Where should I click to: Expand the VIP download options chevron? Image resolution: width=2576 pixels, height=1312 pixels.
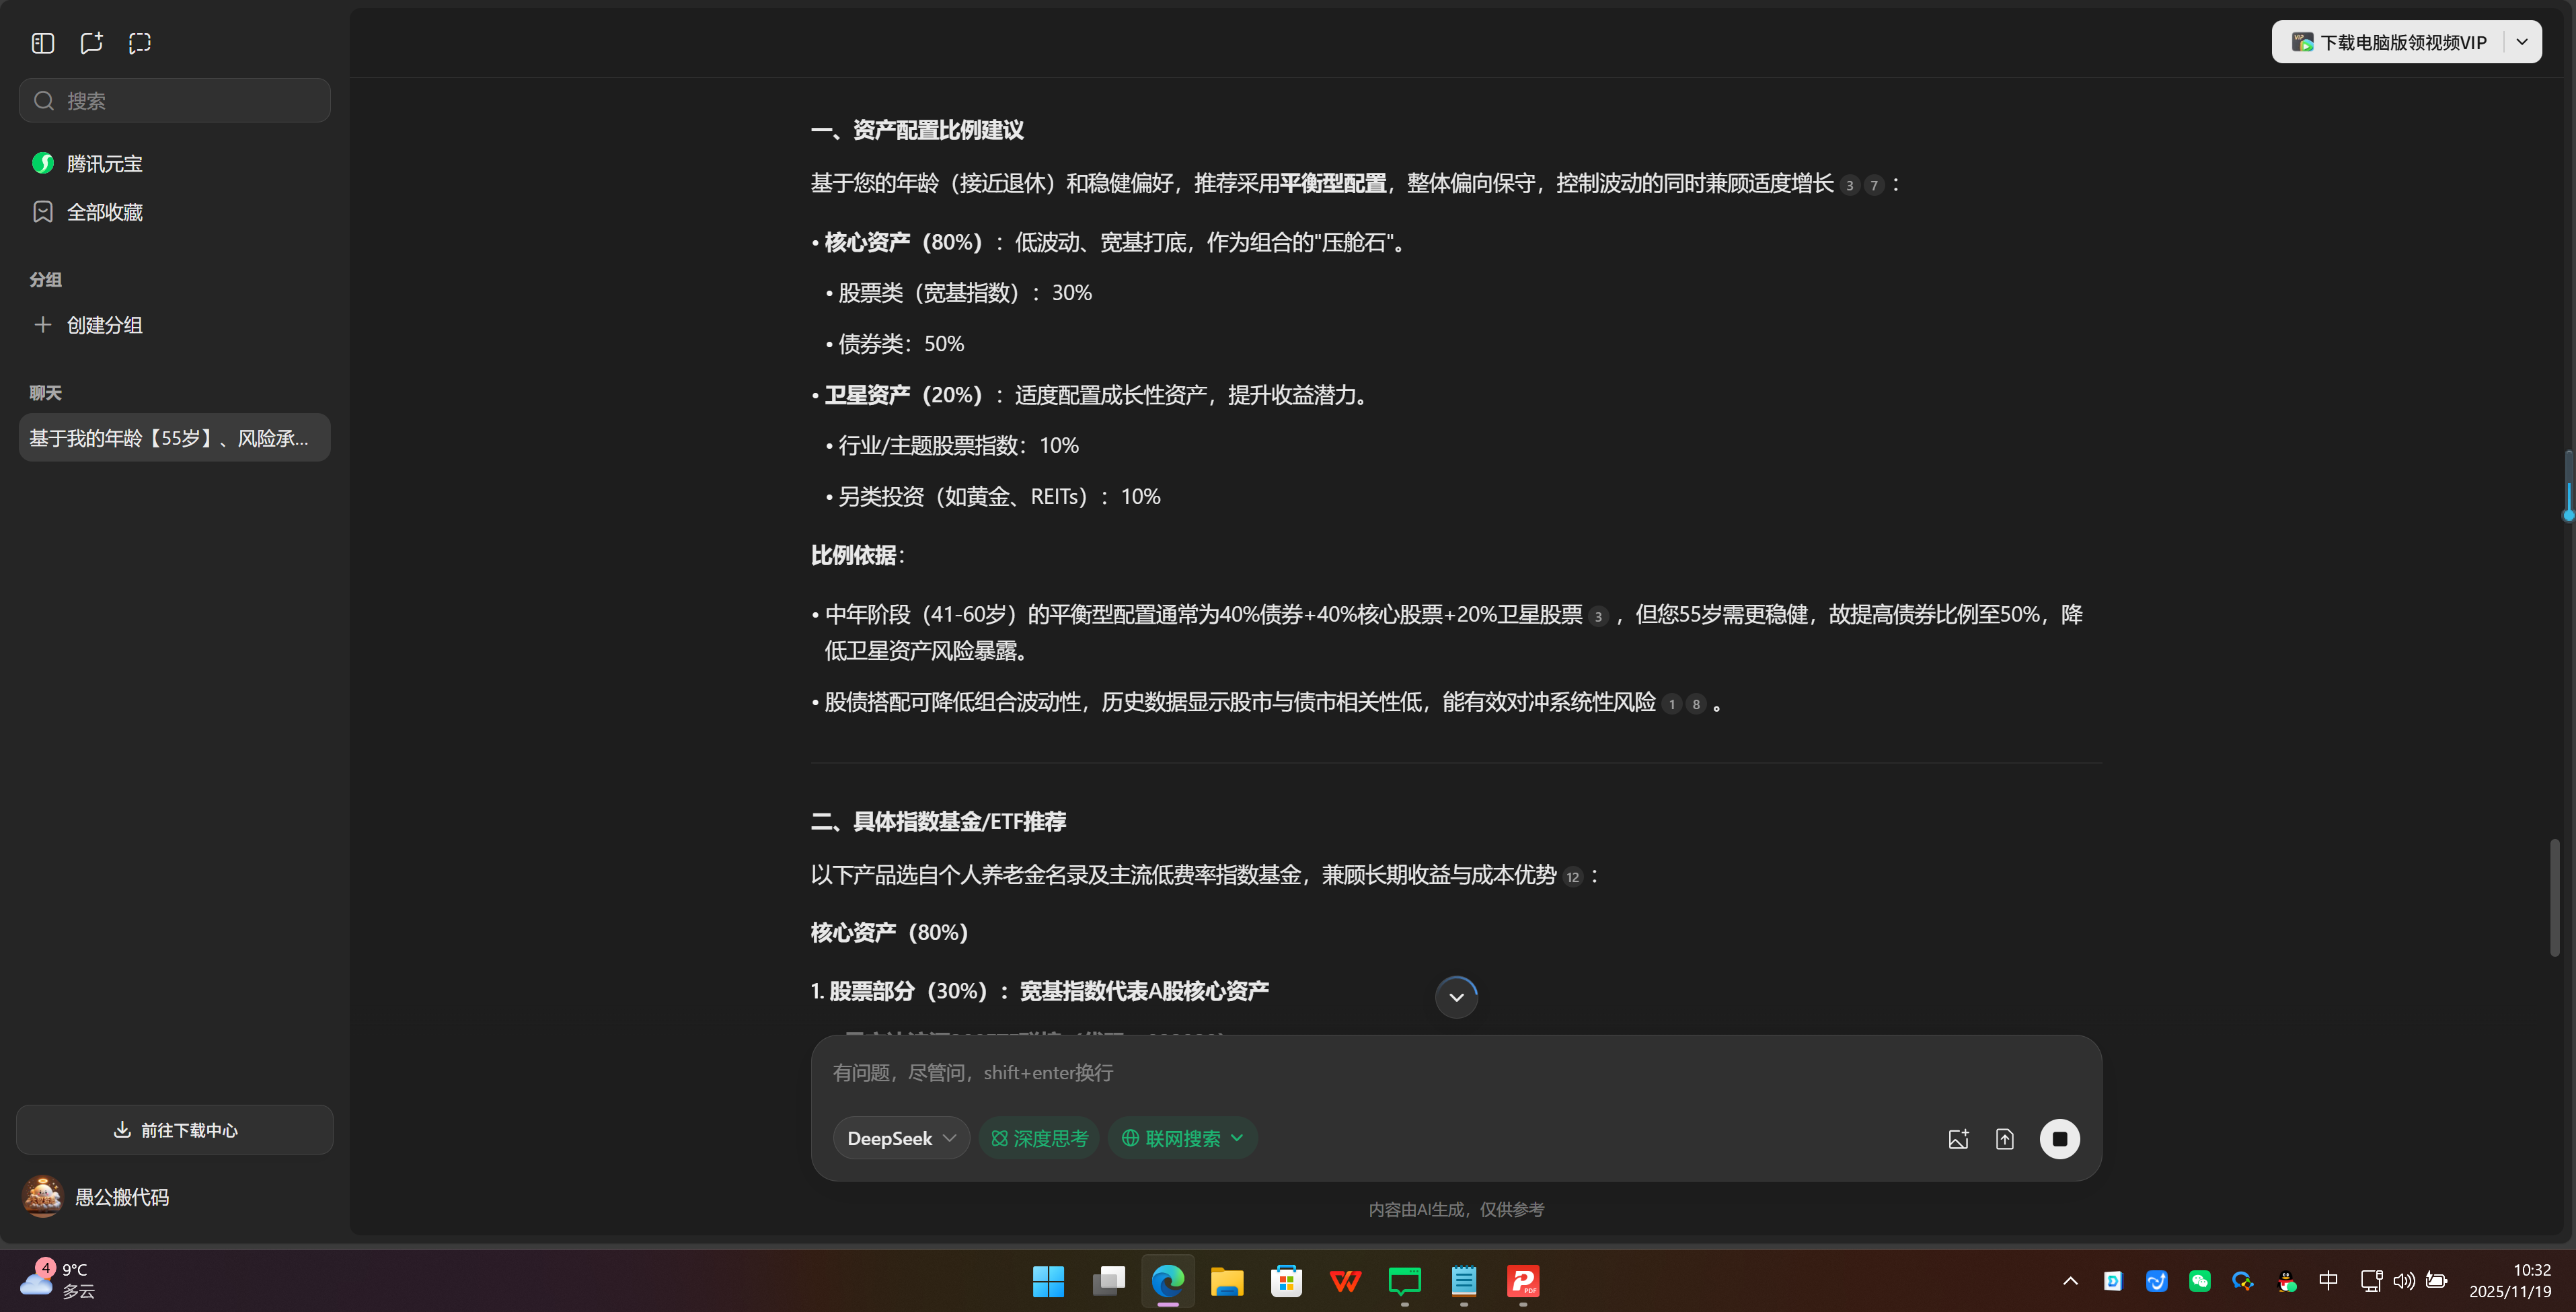tap(2522, 41)
